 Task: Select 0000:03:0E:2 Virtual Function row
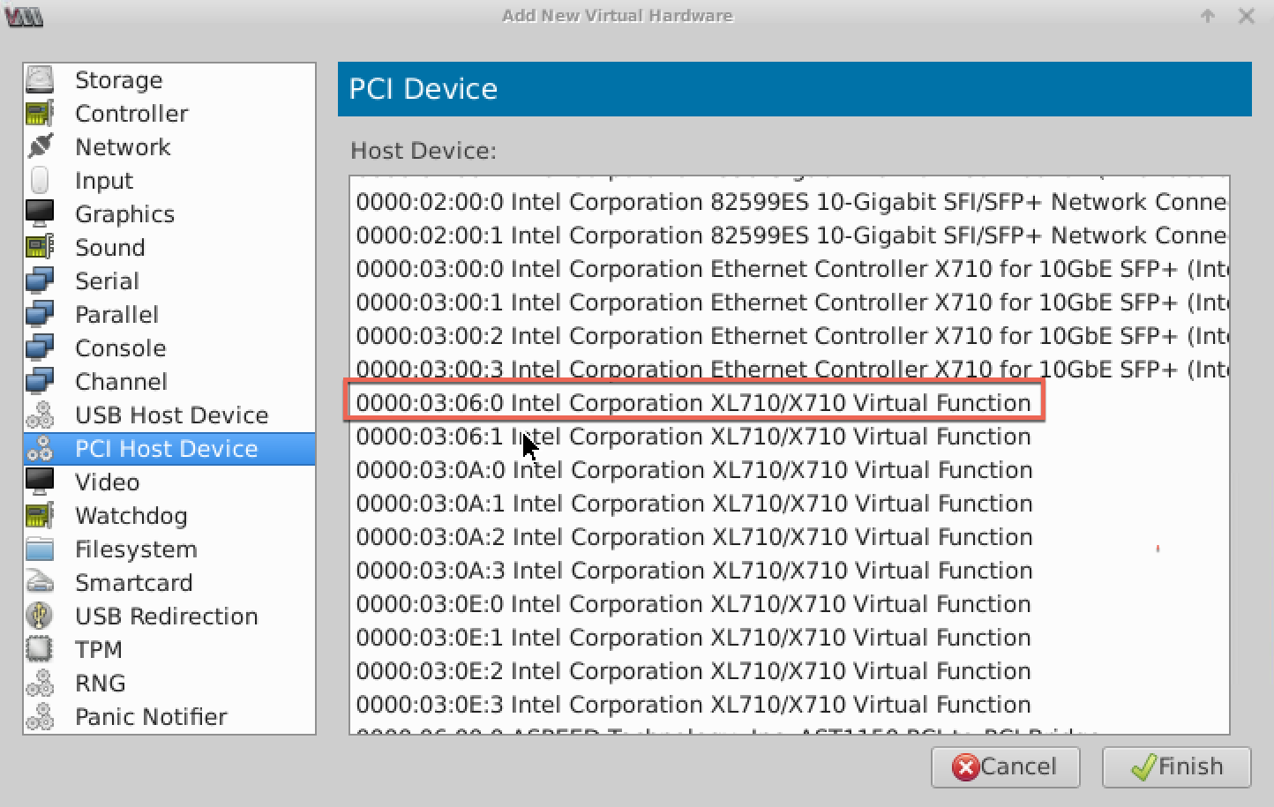790,671
